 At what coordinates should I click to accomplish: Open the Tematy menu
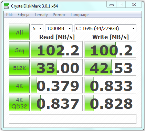pos(41,15)
